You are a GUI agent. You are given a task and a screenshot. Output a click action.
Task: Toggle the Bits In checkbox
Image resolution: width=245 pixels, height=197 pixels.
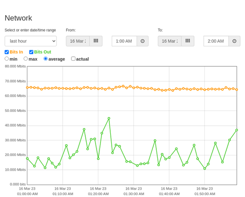tap(7, 52)
